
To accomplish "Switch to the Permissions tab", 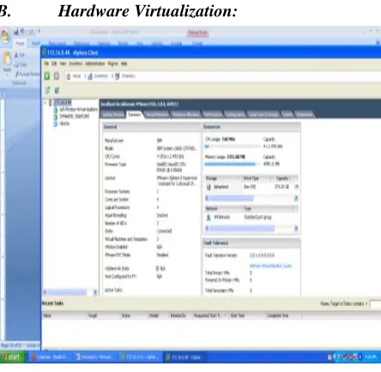I will pos(305,115).
